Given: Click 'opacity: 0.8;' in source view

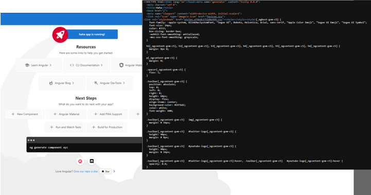Looking at the screenshot, I should click(x=158, y=164).
